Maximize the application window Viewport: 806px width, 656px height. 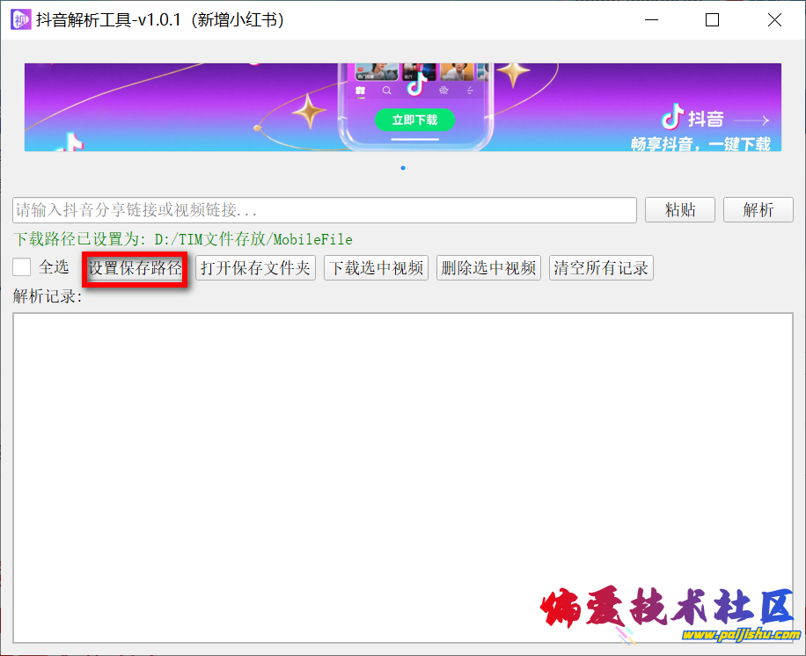[712, 19]
